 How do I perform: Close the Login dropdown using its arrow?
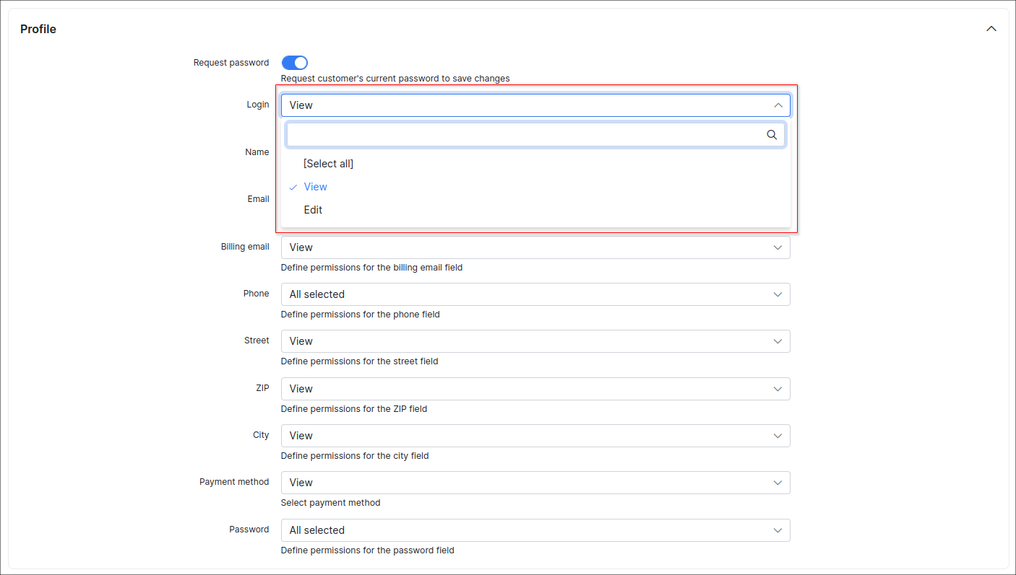[778, 105]
